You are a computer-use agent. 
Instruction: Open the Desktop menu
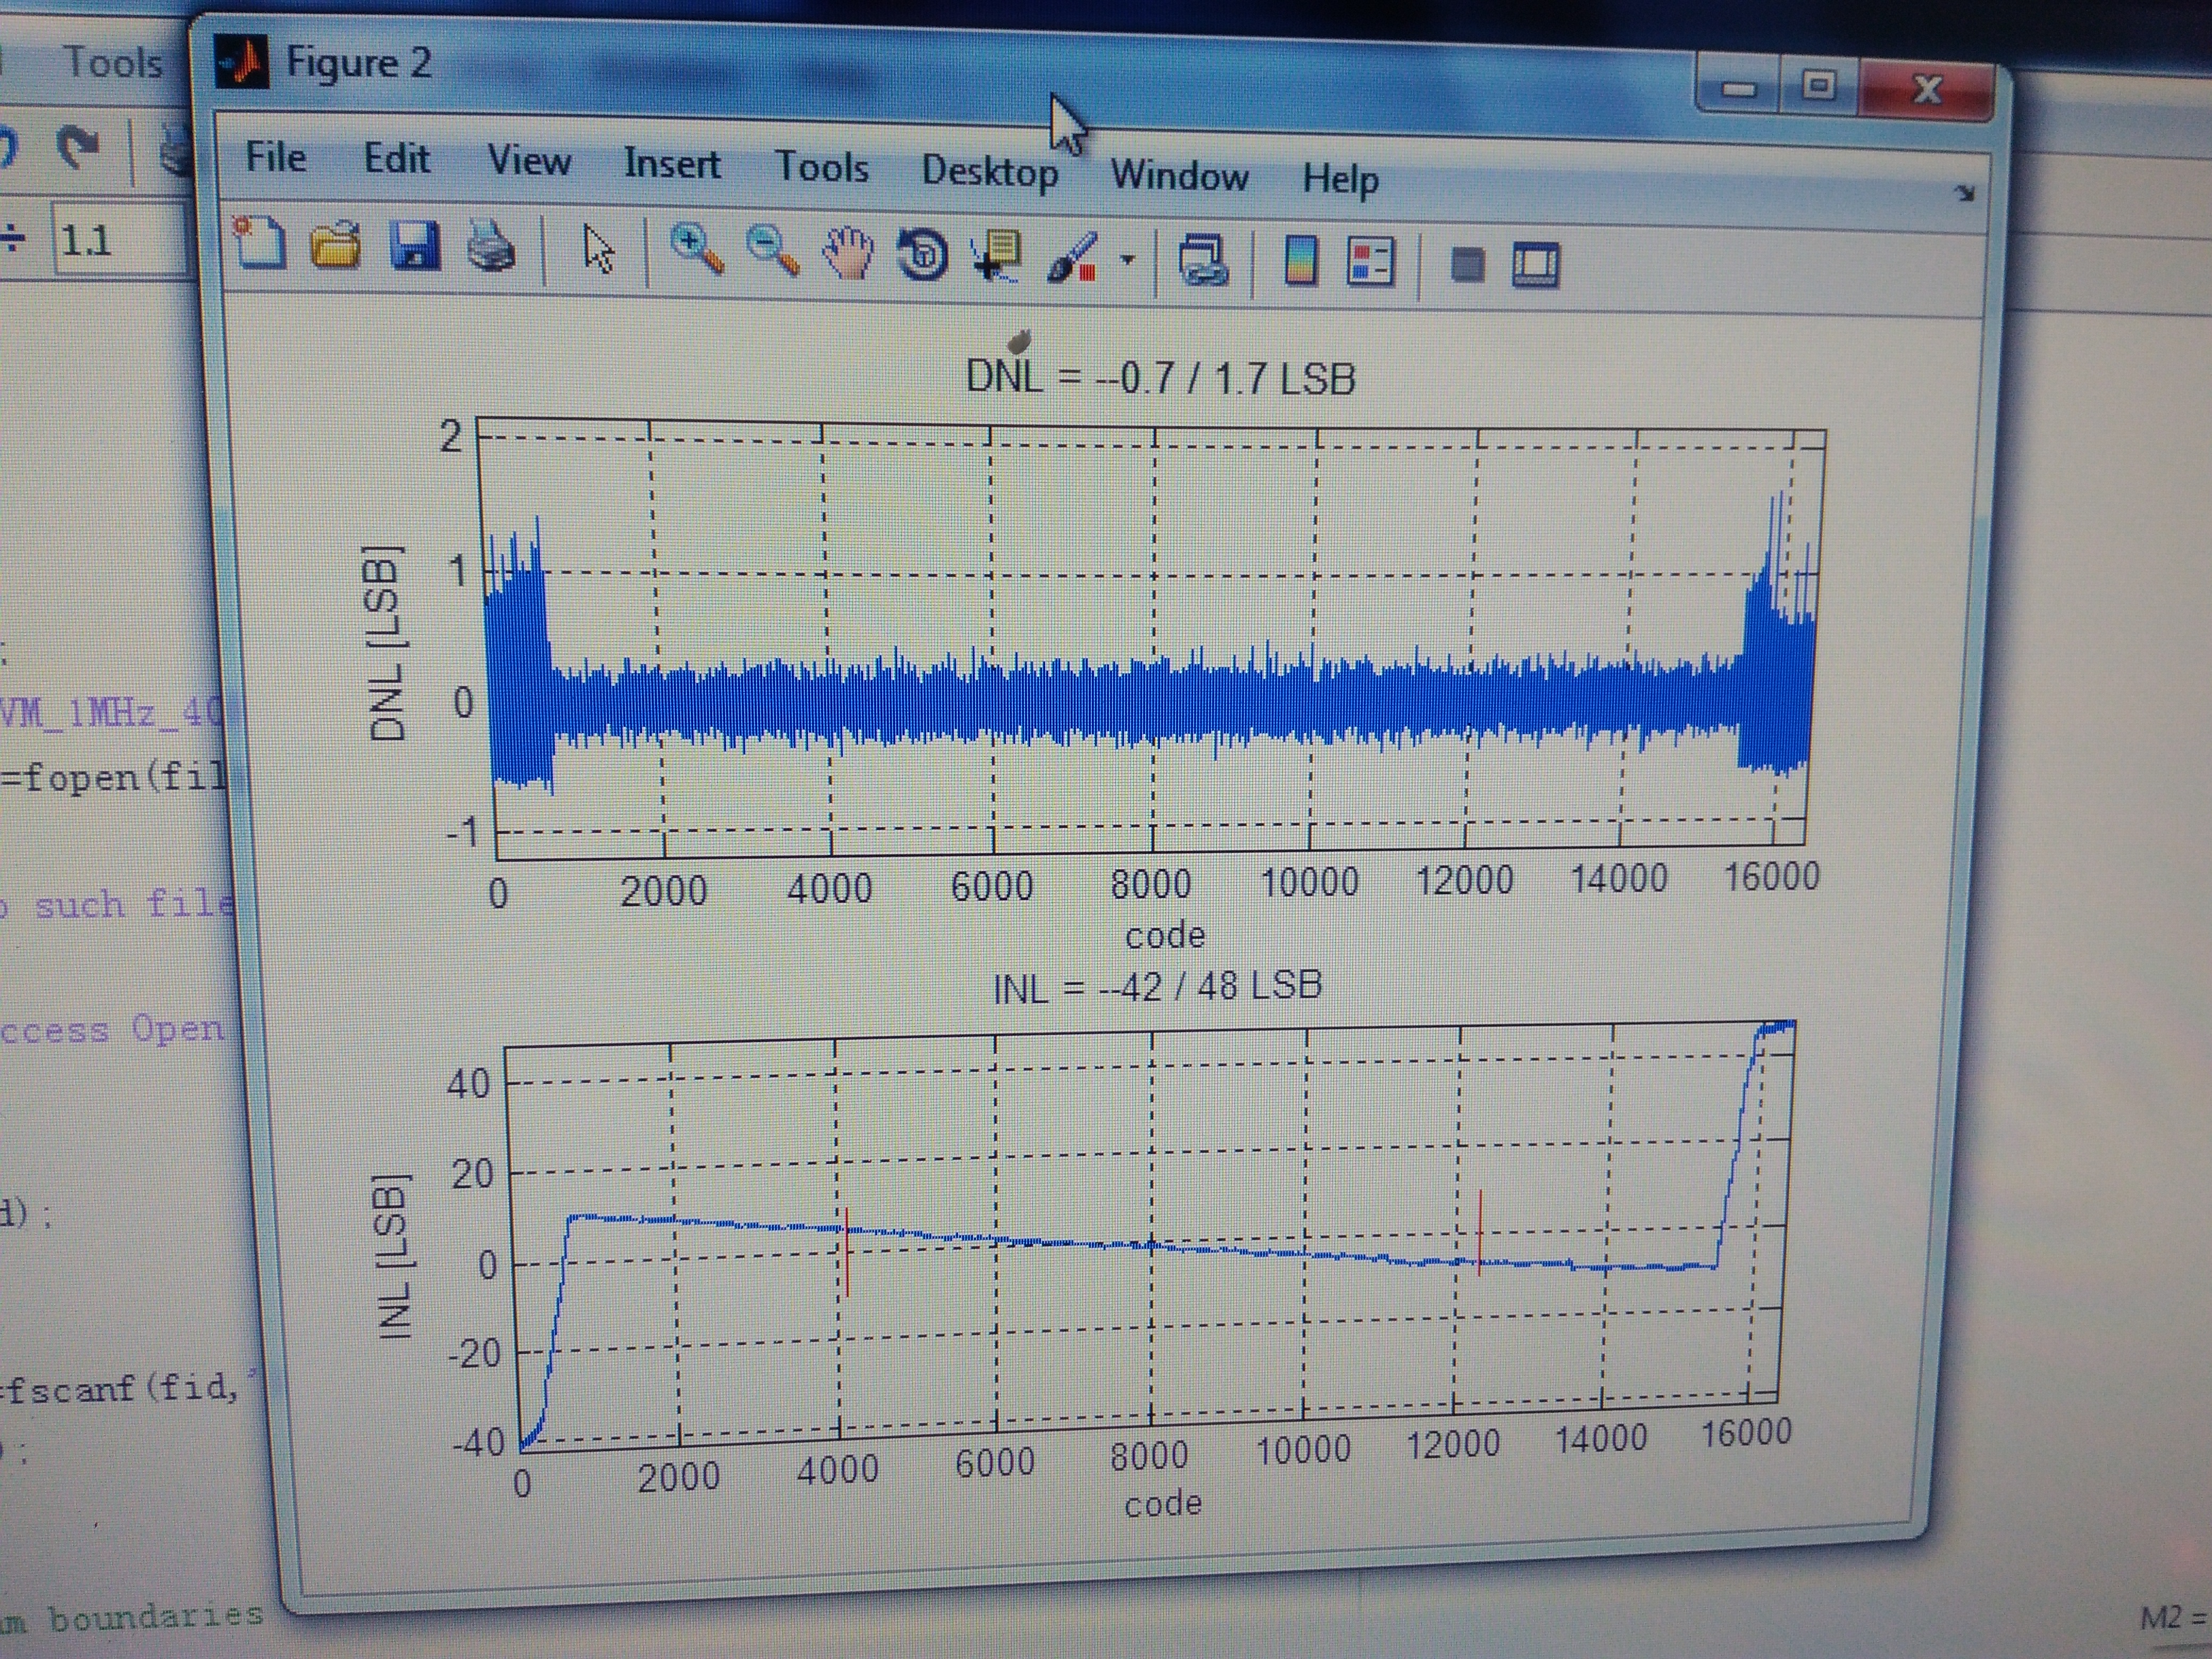click(989, 171)
